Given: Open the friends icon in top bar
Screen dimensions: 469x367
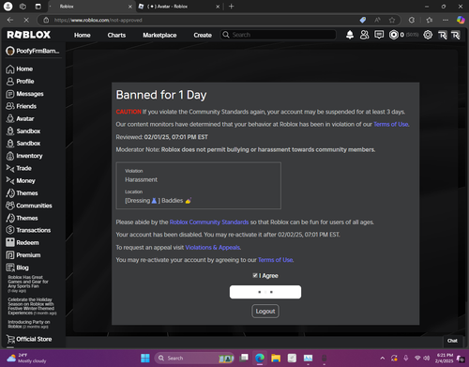Looking at the screenshot, I should [x=364, y=35].
